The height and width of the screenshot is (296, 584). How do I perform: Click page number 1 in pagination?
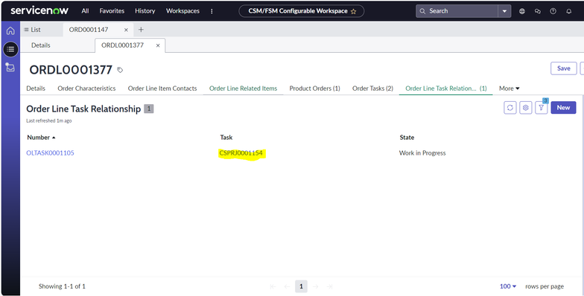click(x=301, y=286)
